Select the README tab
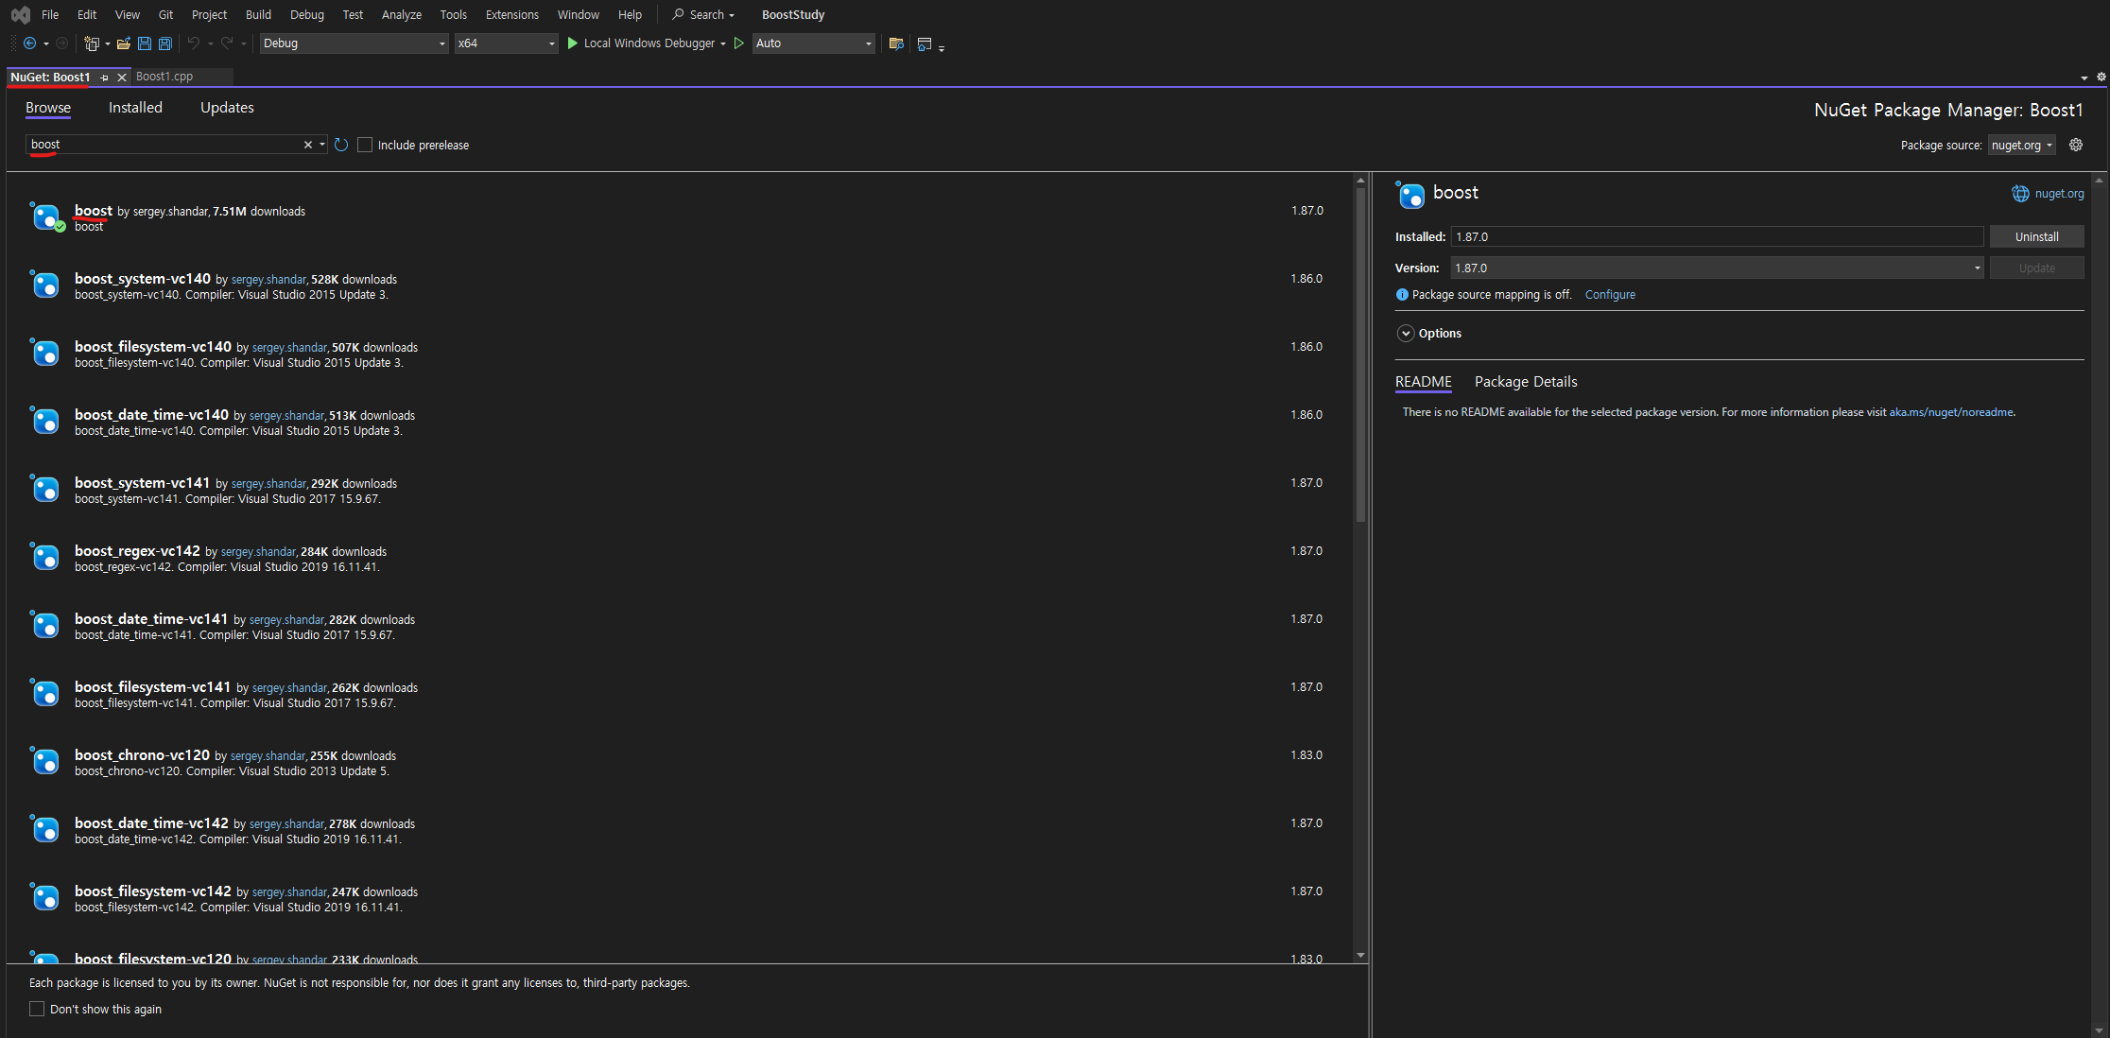 pos(1423,382)
